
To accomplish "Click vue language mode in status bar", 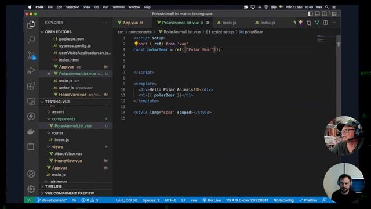I will point(194,200).
